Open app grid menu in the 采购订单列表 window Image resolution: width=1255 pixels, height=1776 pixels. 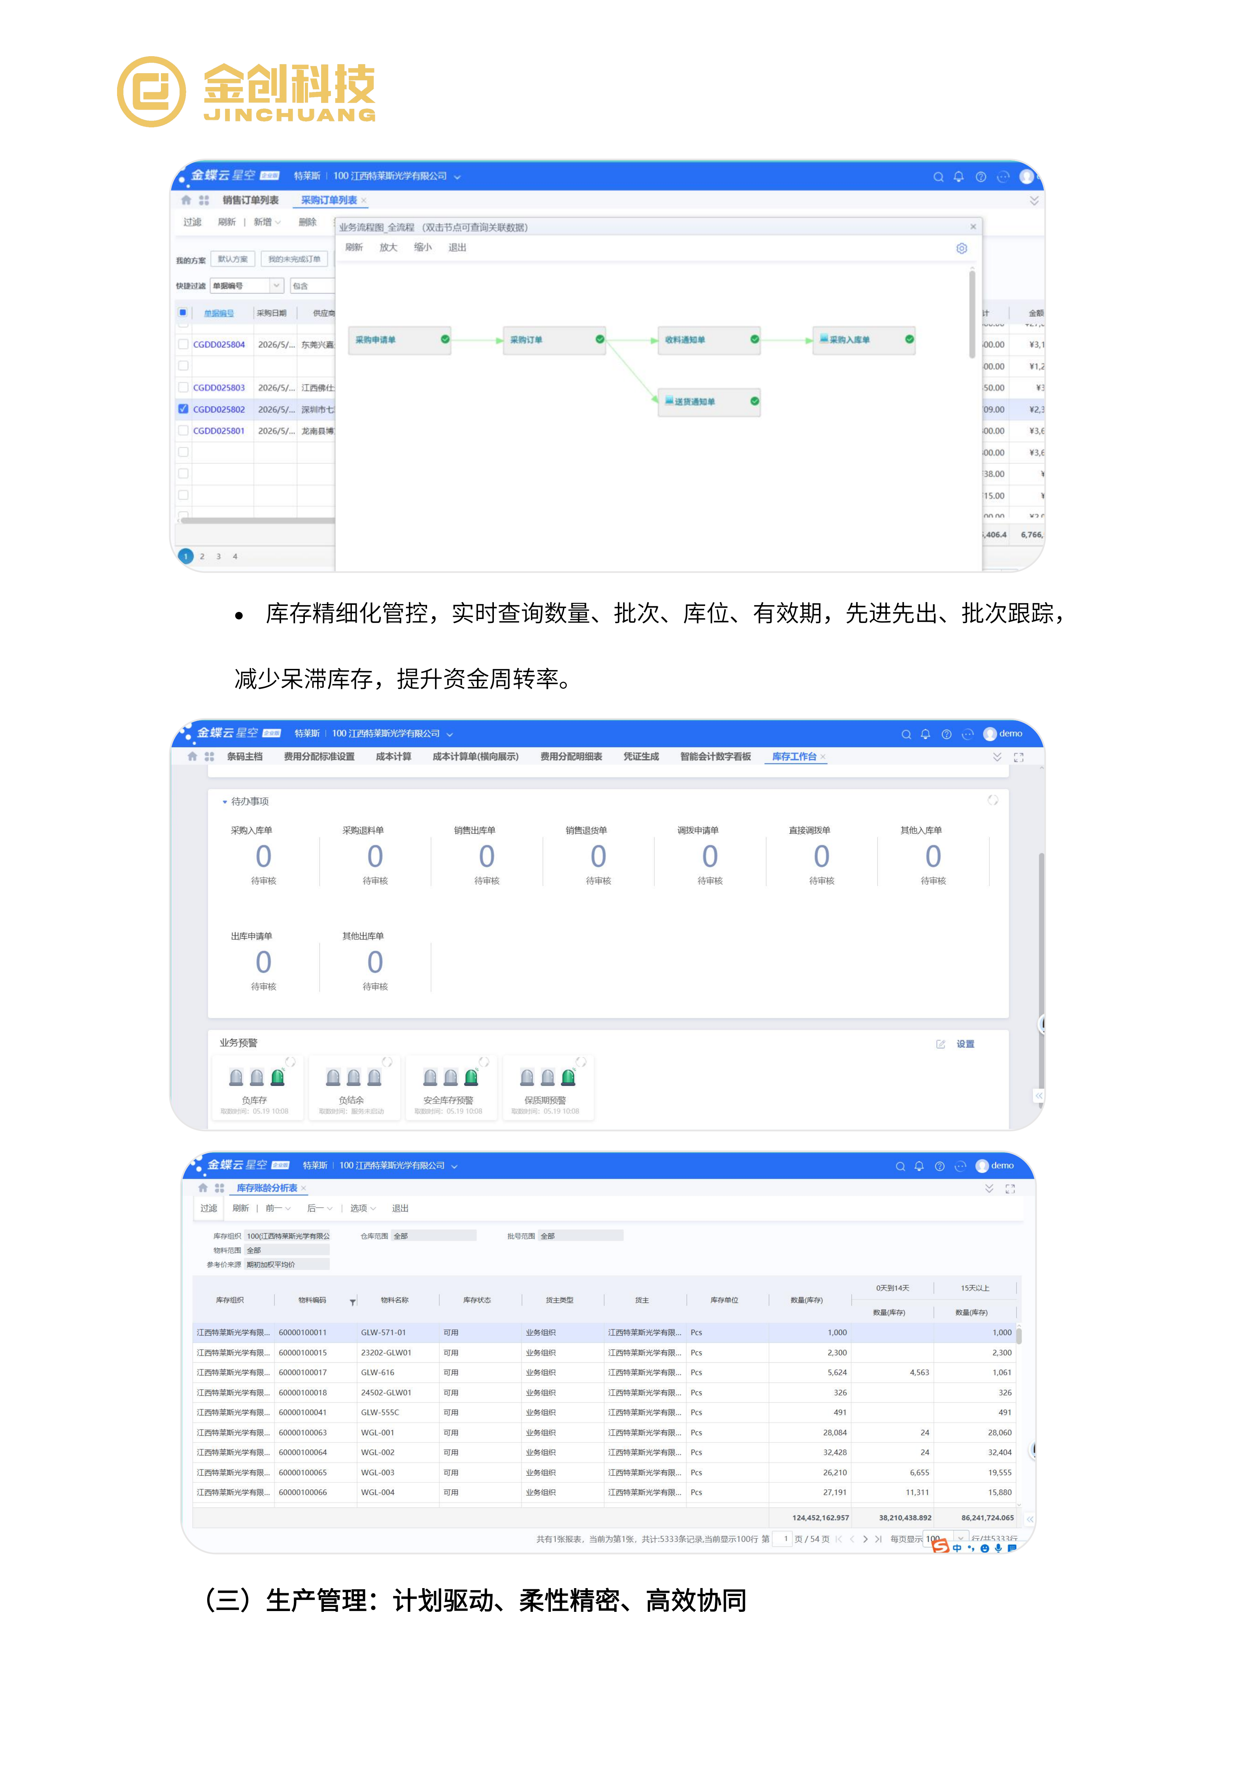pyautogui.click(x=204, y=200)
